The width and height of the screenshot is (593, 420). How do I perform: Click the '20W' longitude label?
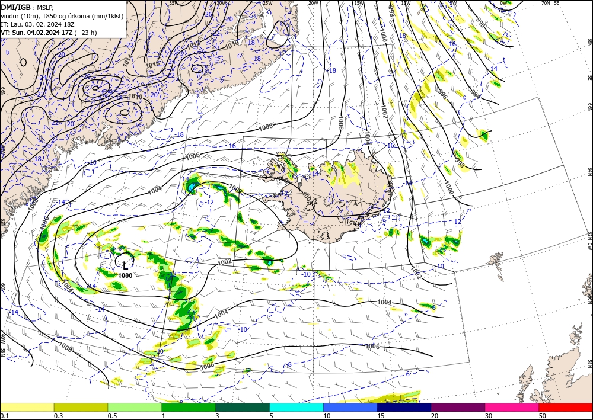[313, 3]
